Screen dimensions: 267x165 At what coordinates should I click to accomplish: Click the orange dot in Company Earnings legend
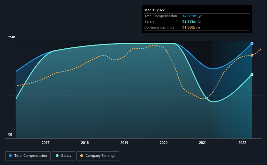[82, 156]
